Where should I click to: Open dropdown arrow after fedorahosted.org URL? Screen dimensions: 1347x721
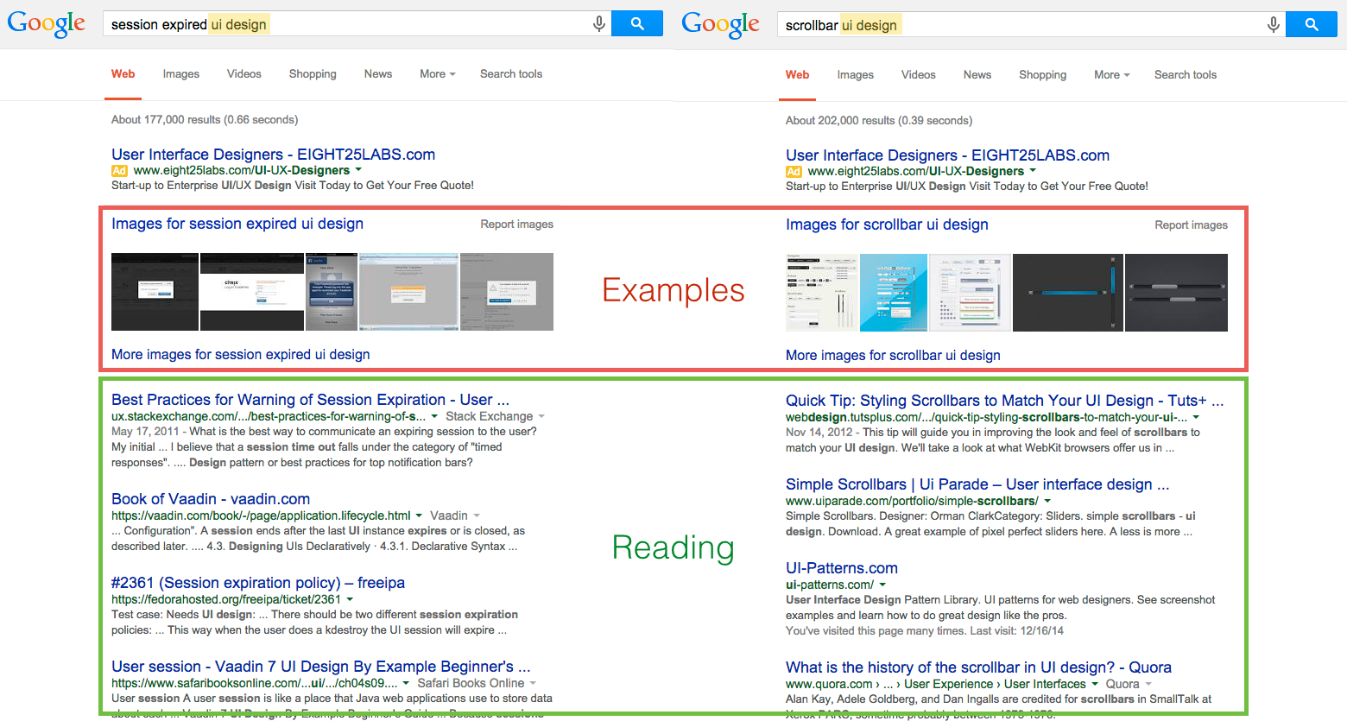[x=350, y=599]
